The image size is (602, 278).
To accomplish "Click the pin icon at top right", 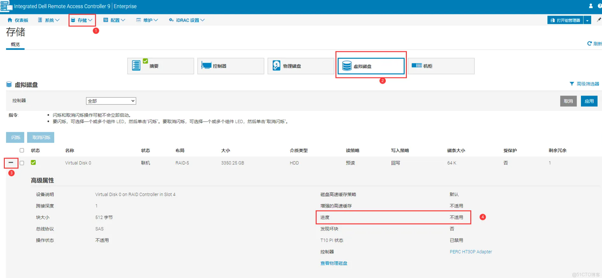I will coord(598,20).
